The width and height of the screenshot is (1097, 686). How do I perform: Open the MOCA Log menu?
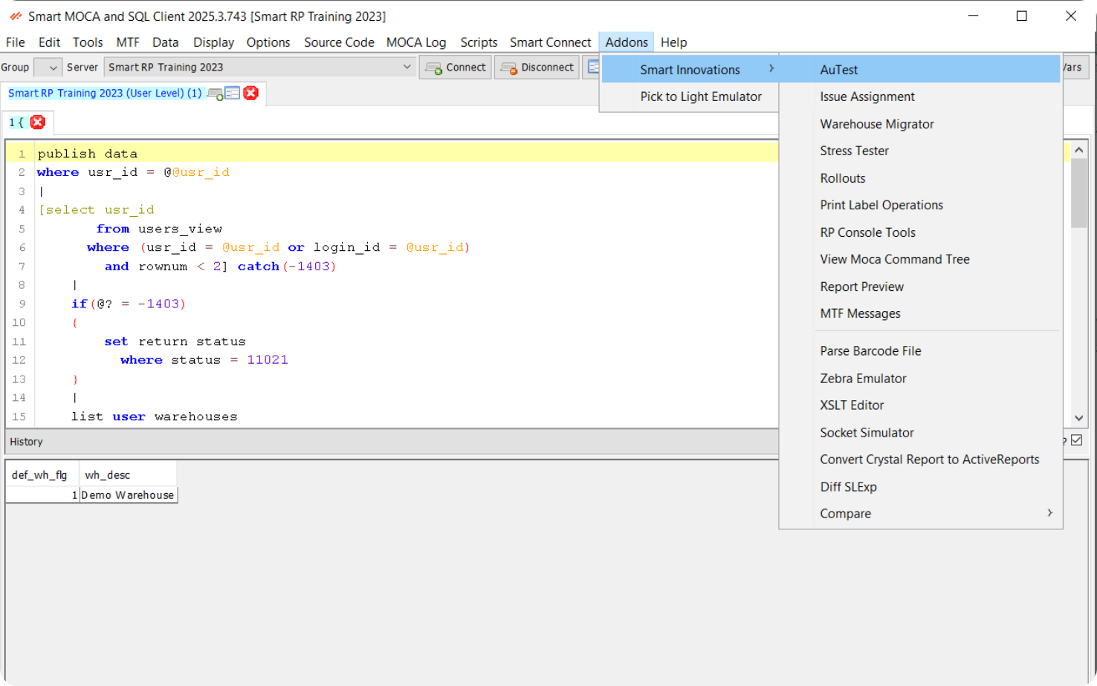[x=415, y=42]
